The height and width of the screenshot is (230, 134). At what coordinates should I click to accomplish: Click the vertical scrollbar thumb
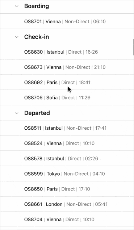coord(133,47)
